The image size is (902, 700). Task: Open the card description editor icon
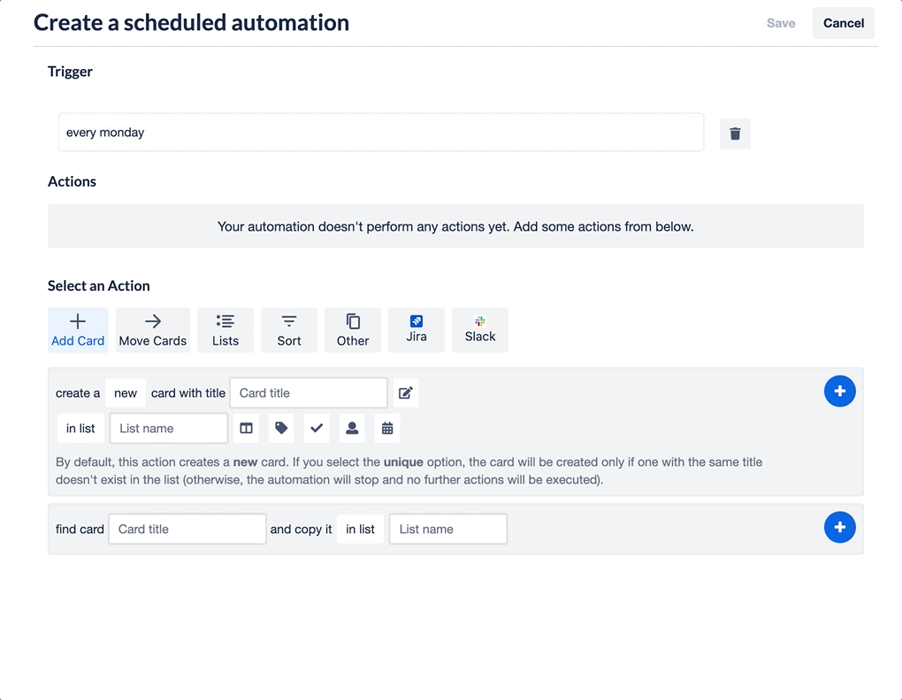pyautogui.click(x=404, y=392)
